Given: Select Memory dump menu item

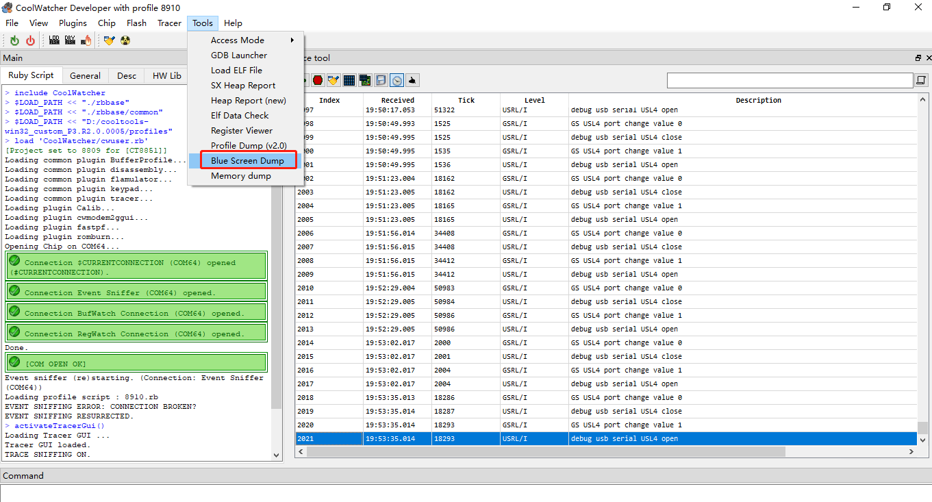Looking at the screenshot, I should click(x=247, y=175).
